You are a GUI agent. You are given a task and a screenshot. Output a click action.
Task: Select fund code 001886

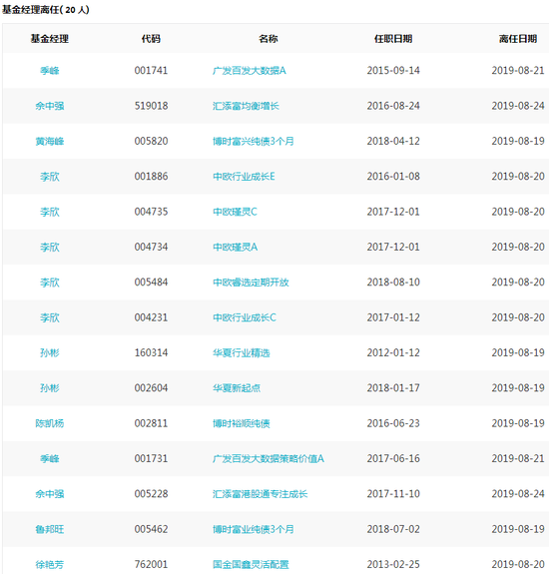(x=151, y=177)
